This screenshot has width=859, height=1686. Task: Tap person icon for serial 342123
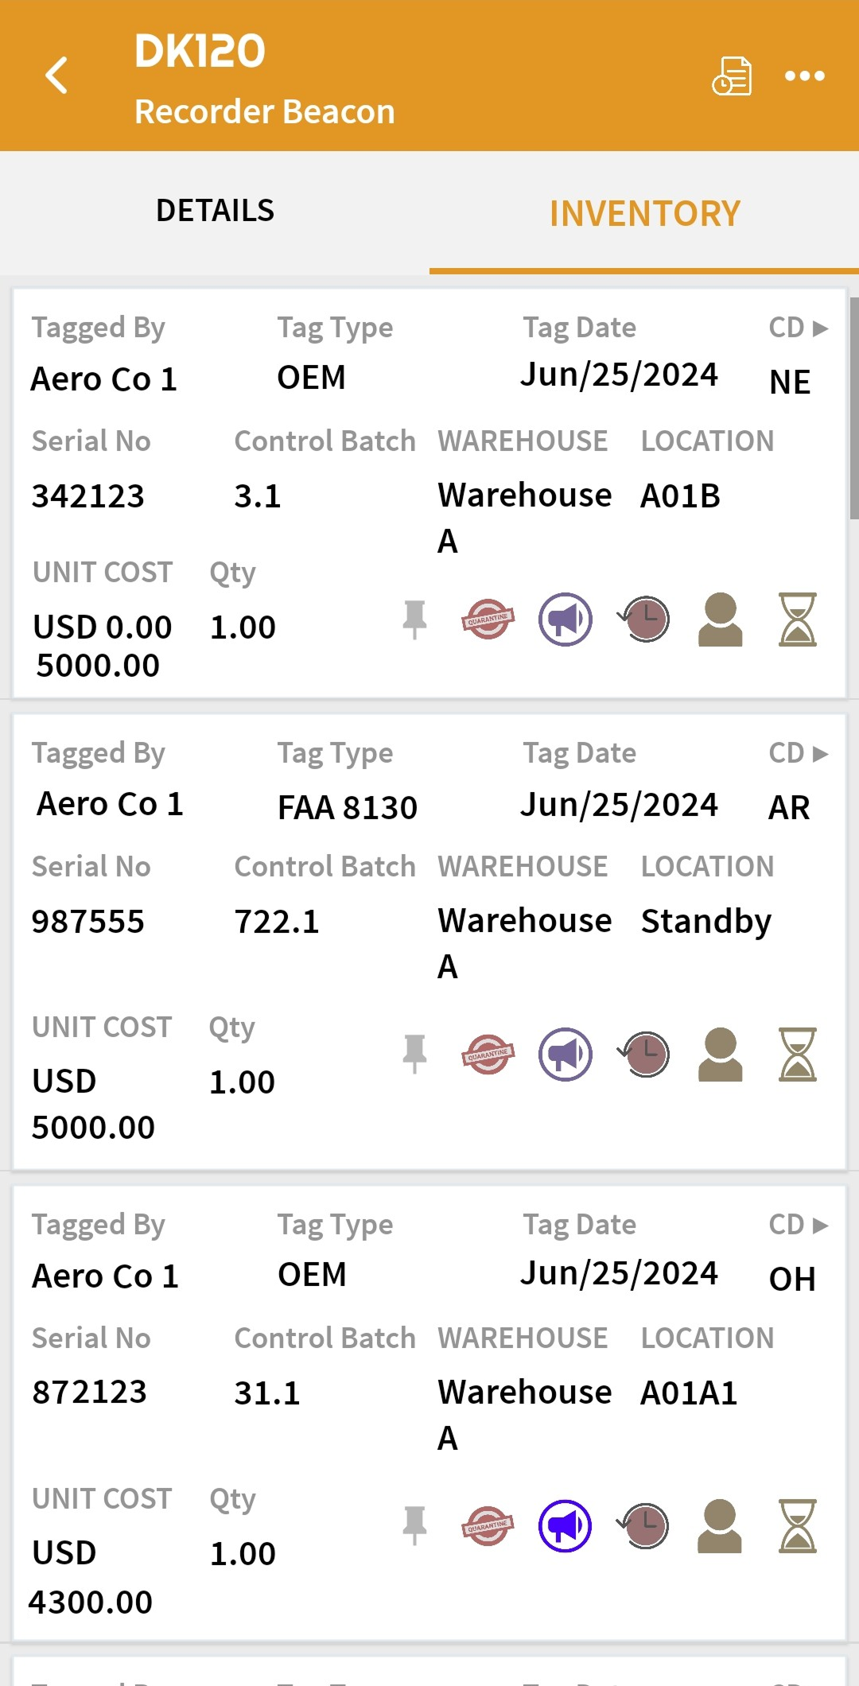point(720,619)
